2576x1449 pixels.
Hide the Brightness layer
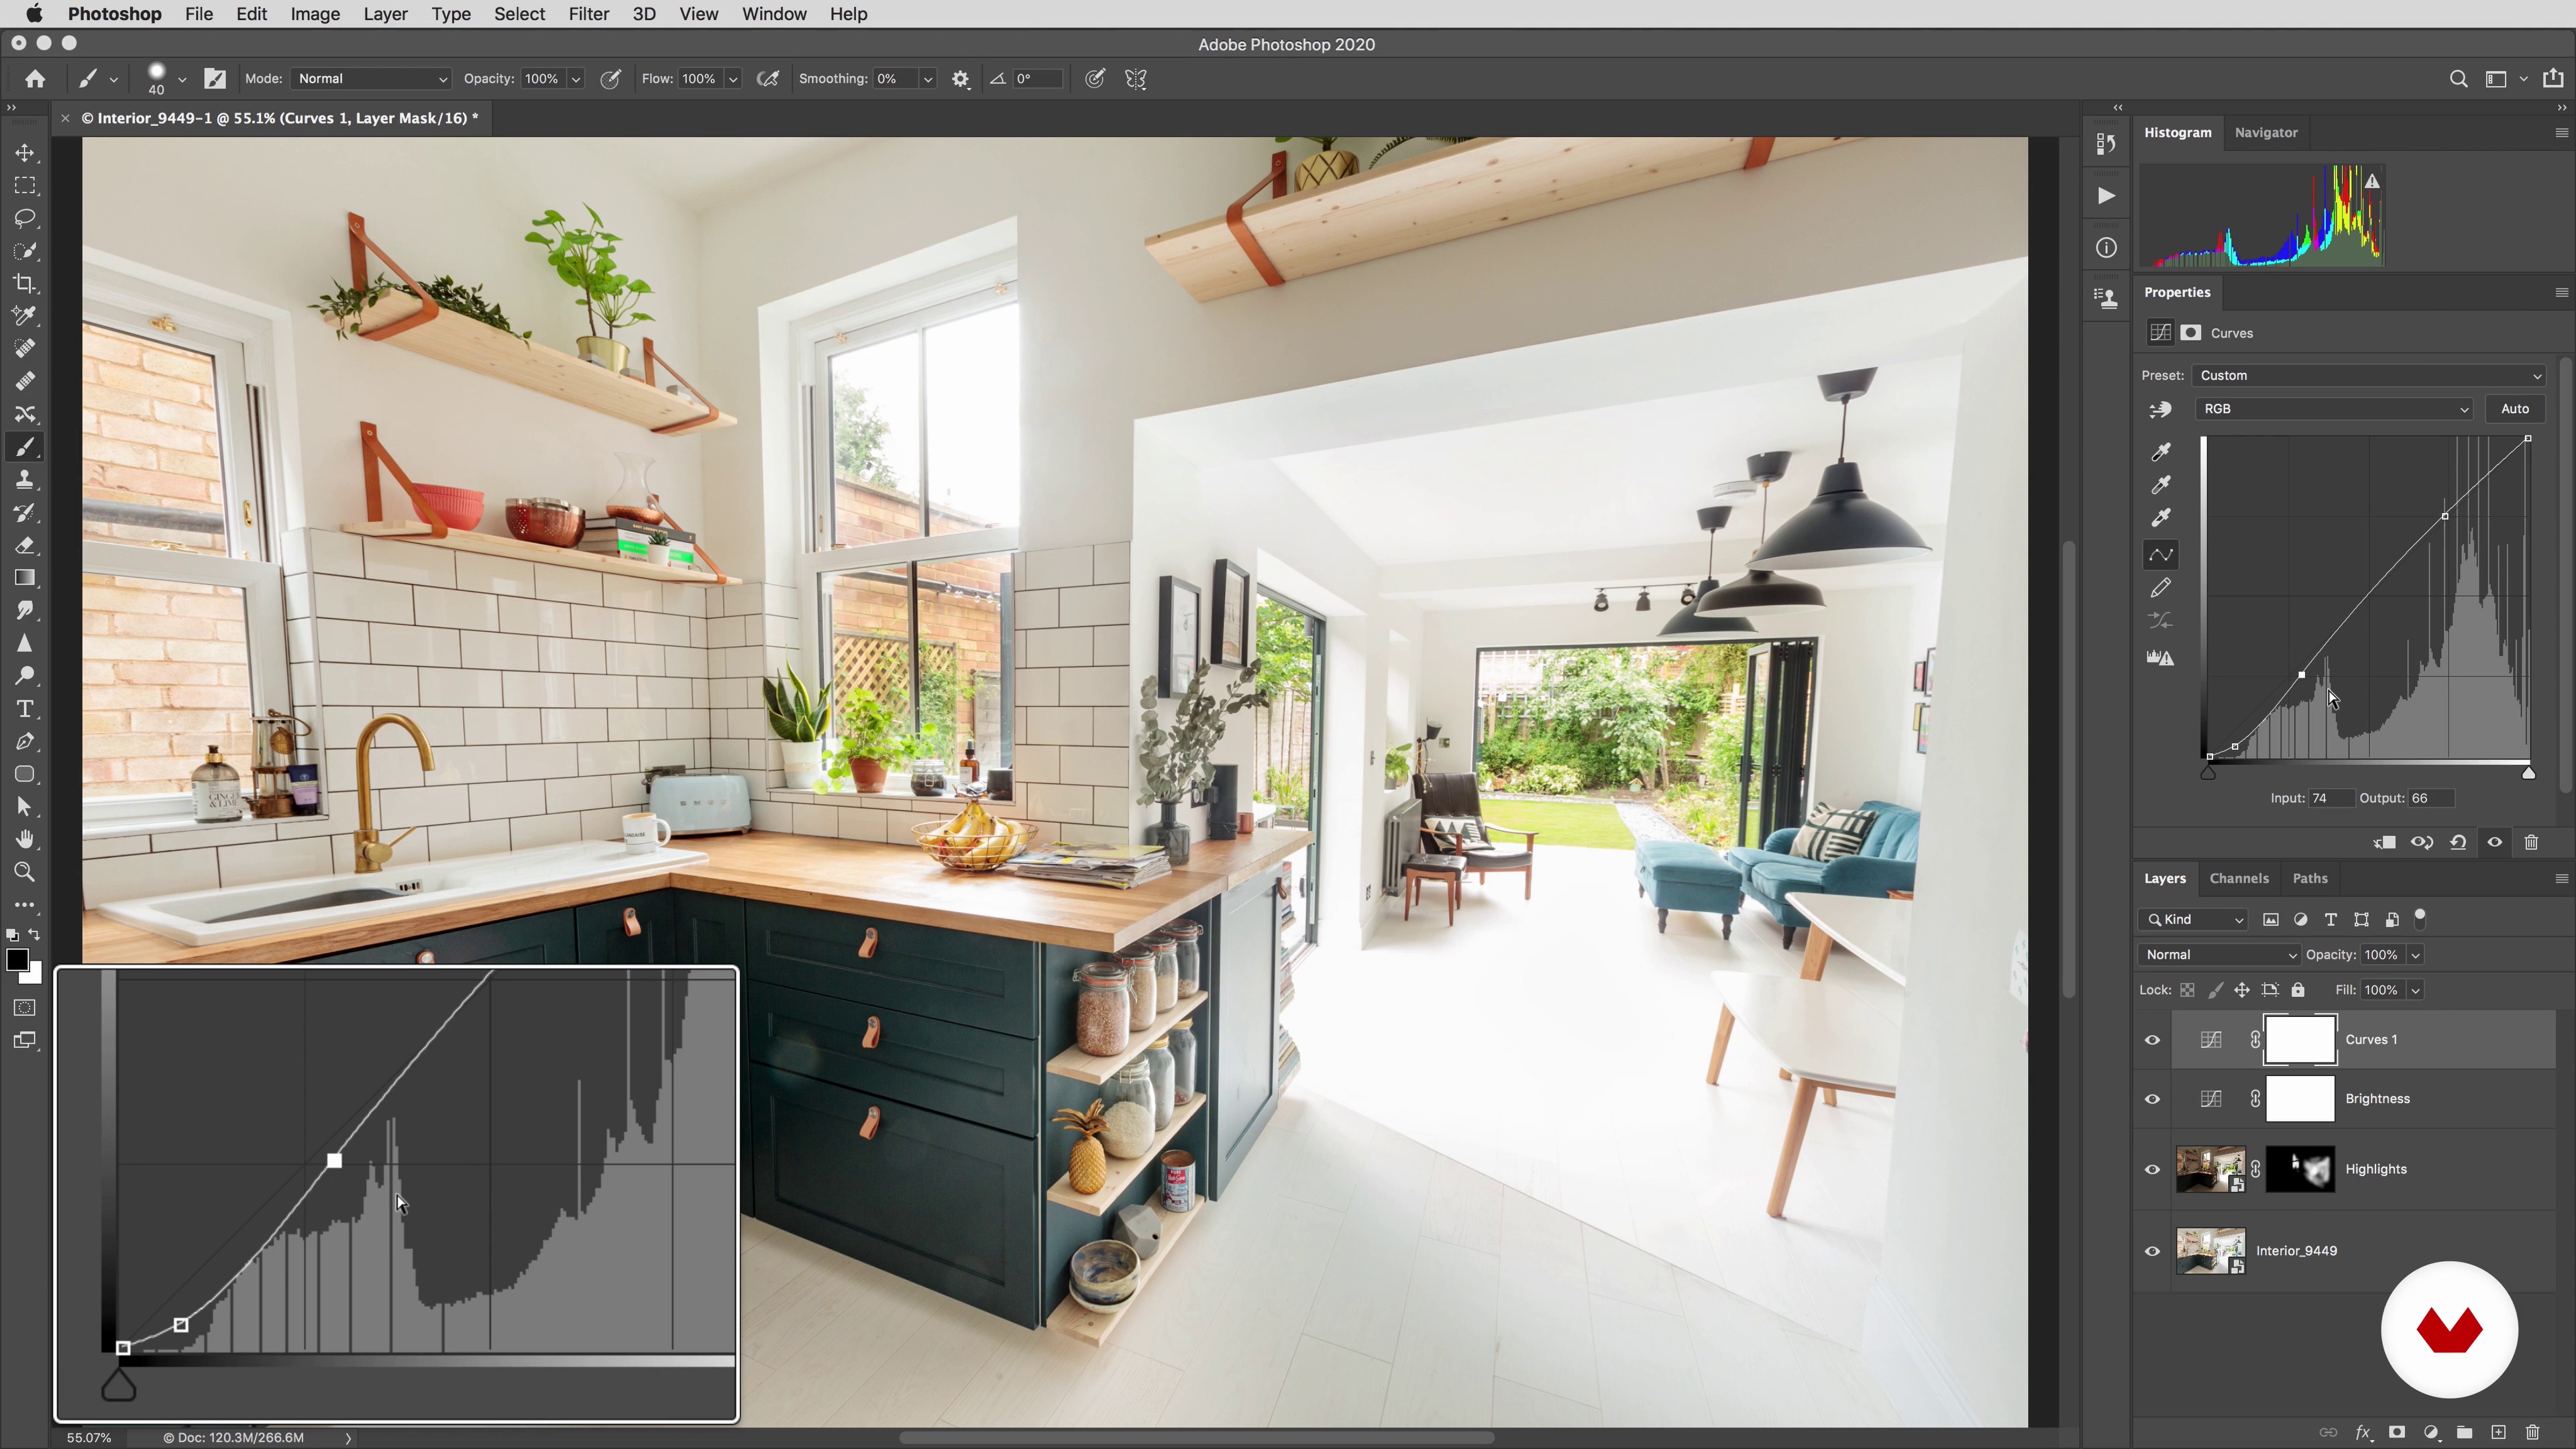(x=2152, y=1099)
